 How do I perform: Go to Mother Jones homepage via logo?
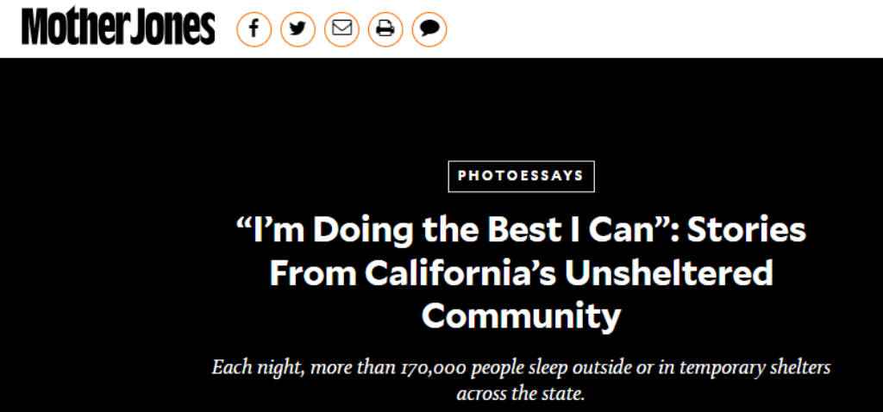click(x=118, y=28)
